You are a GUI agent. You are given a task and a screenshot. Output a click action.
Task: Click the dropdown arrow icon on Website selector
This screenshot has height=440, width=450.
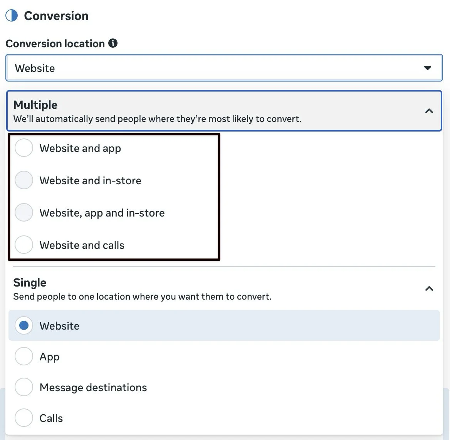click(428, 68)
